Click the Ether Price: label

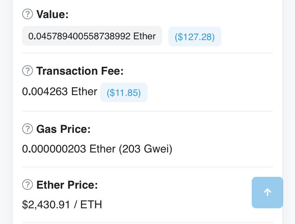pyautogui.click(x=67, y=185)
